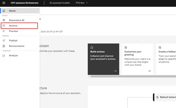This screenshot has width=176, height=108.
Task: Click the Home house icon
Action: coord(4,11)
